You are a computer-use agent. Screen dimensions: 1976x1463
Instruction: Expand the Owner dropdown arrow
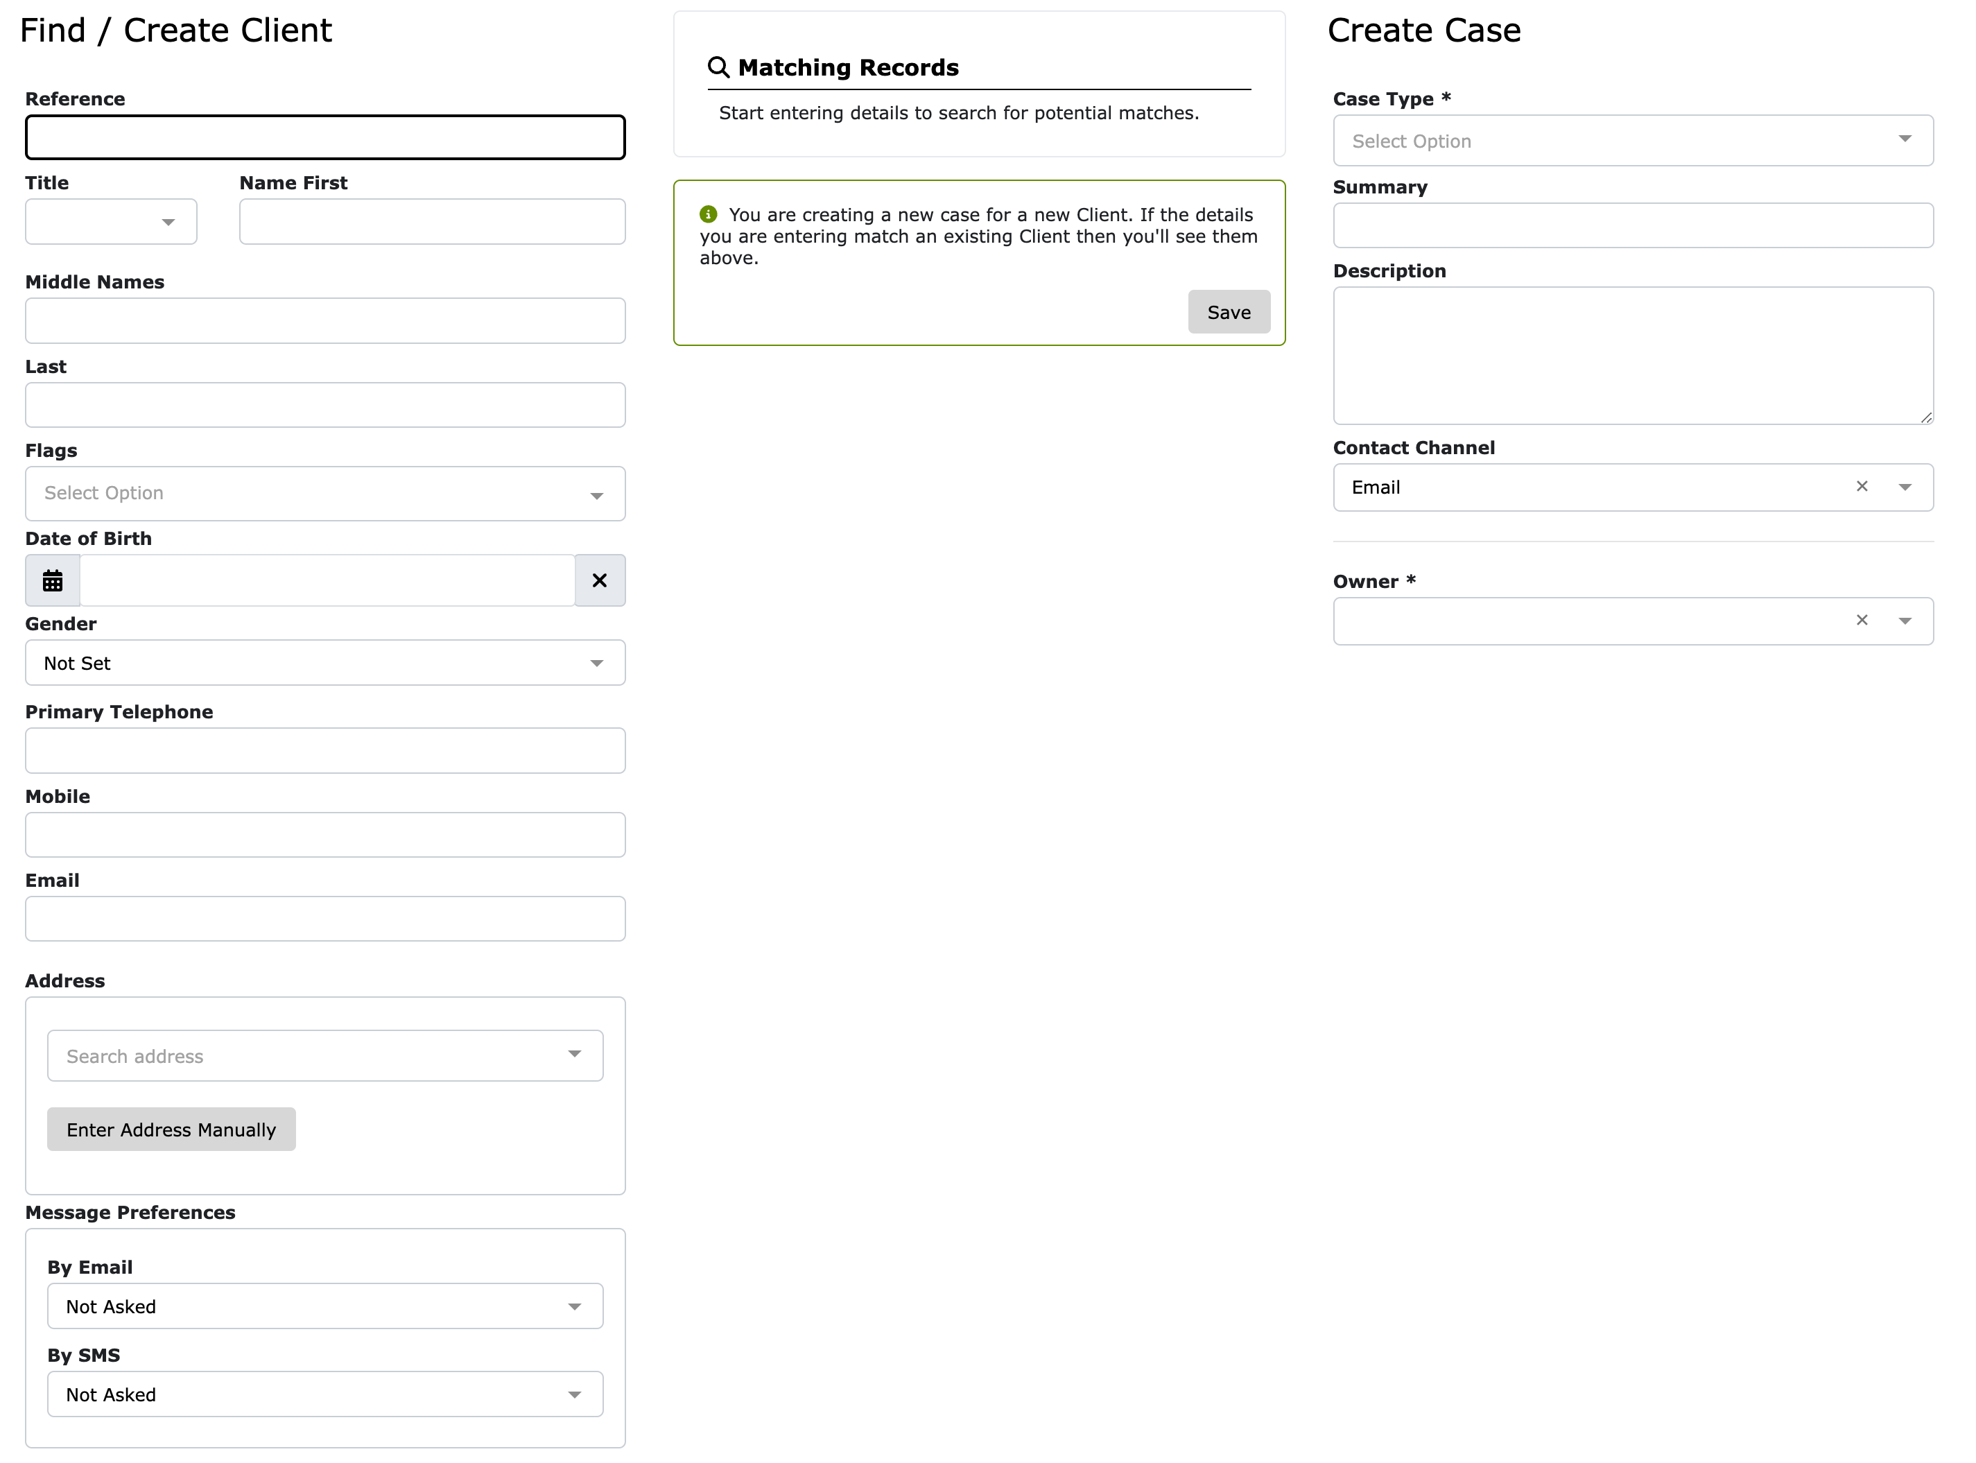tap(1906, 621)
